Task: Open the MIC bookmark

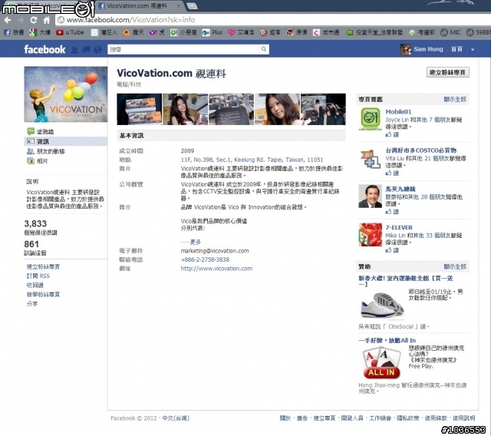Action: coord(450,32)
